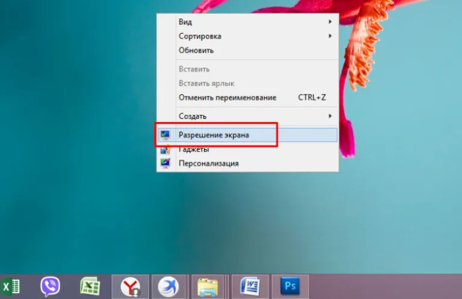This screenshot has width=462, height=299.
Task: Open Персонализация from the context menu
Action: point(247,163)
